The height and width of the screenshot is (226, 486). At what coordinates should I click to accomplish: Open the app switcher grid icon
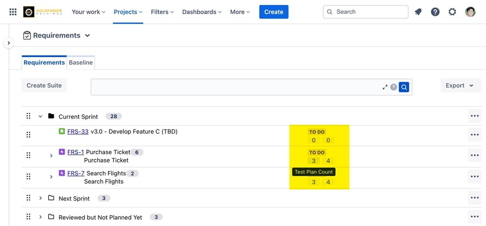pyautogui.click(x=13, y=12)
